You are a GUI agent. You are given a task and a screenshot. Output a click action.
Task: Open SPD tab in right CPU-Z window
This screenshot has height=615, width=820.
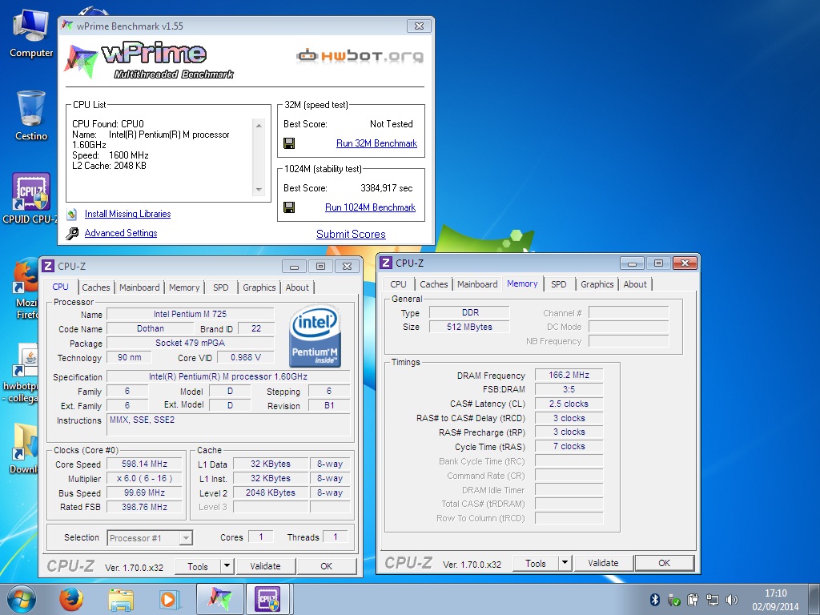558,284
